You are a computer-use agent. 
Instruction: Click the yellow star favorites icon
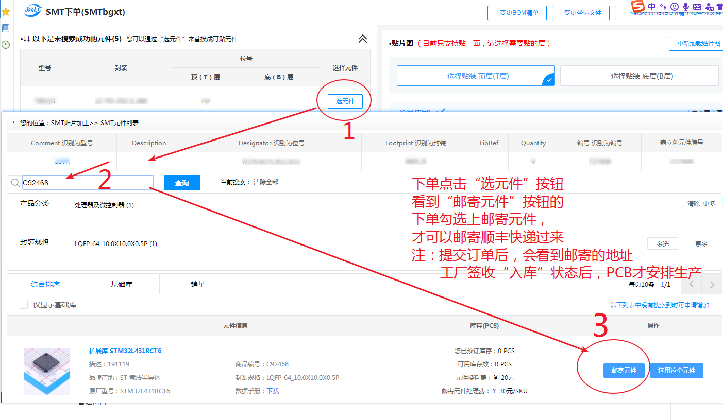6,12
